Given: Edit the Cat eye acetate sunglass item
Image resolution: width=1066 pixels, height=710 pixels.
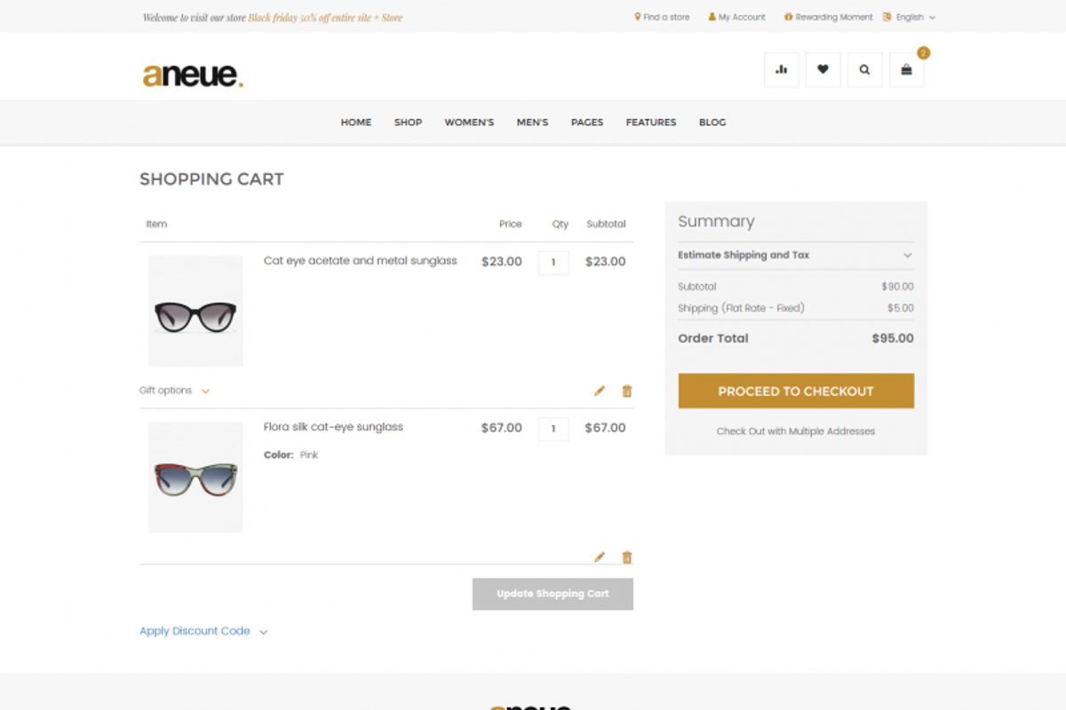Looking at the screenshot, I should [x=600, y=390].
